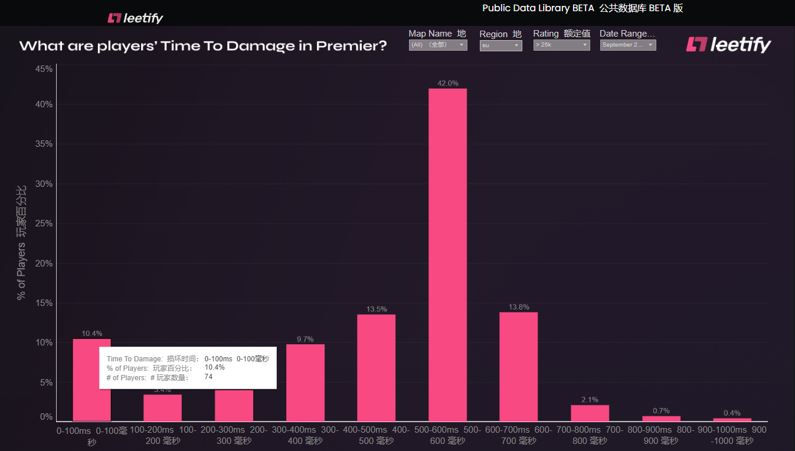
Task: Click the 0.7% value label
Action: pyautogui.click(x=661, y=411)
